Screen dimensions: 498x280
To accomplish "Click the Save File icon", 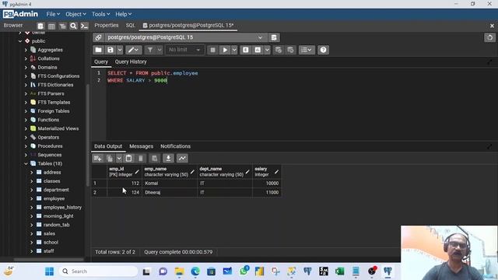I will [110, 50].
